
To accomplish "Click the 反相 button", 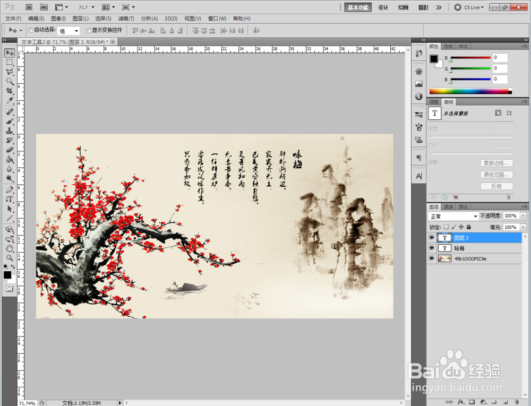I will 496,186.
